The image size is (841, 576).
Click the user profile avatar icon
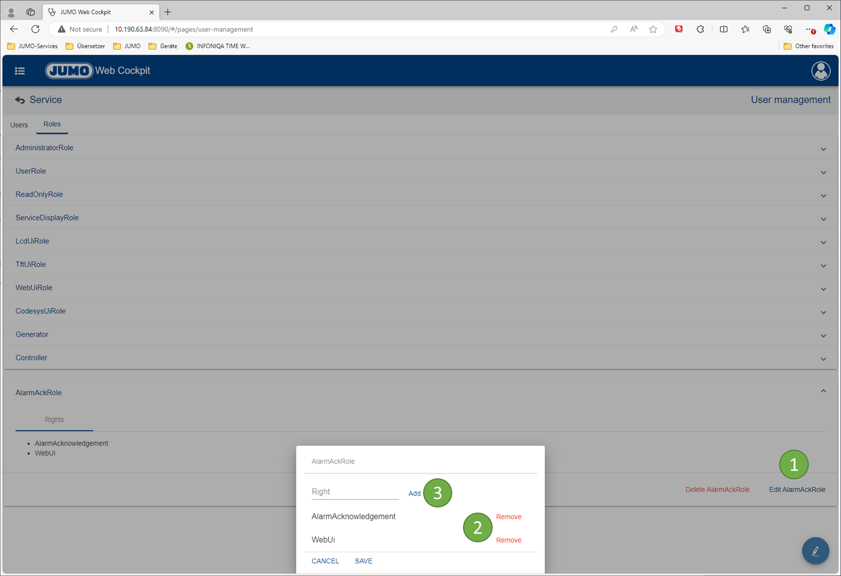[x=821, y=71]
